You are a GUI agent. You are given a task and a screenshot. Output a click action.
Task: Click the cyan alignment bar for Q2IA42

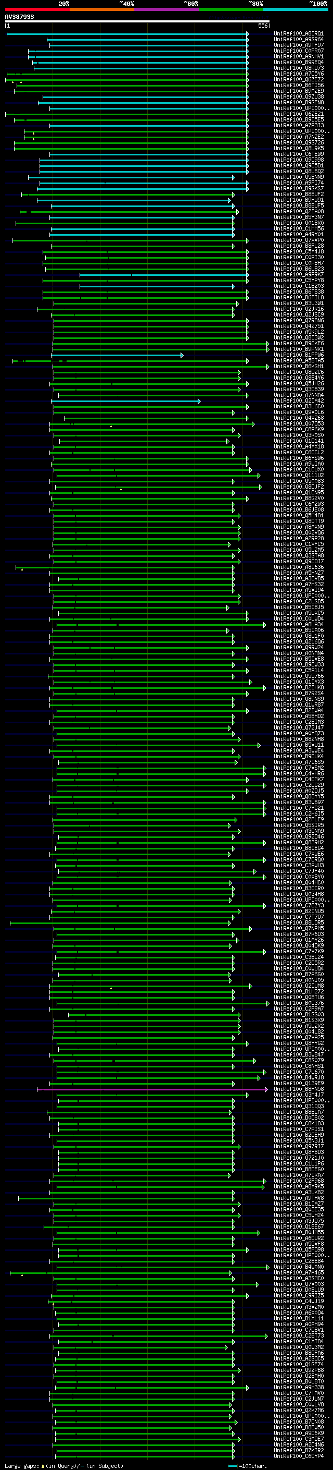pyautogui.click(x=126, y=401)
